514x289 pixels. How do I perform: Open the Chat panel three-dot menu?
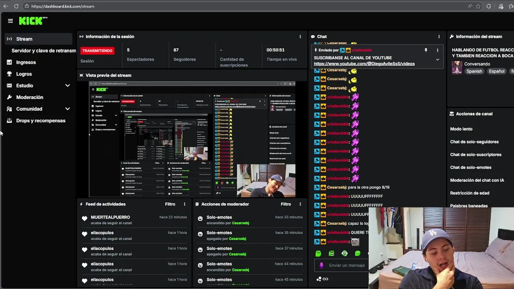439,37
